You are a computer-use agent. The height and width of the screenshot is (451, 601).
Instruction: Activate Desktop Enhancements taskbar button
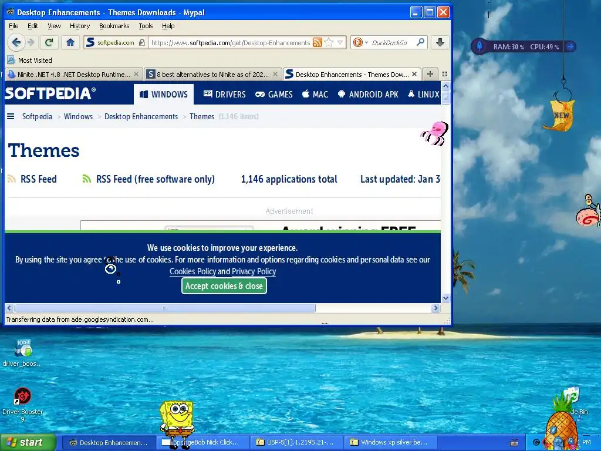[x=109, y=443]
